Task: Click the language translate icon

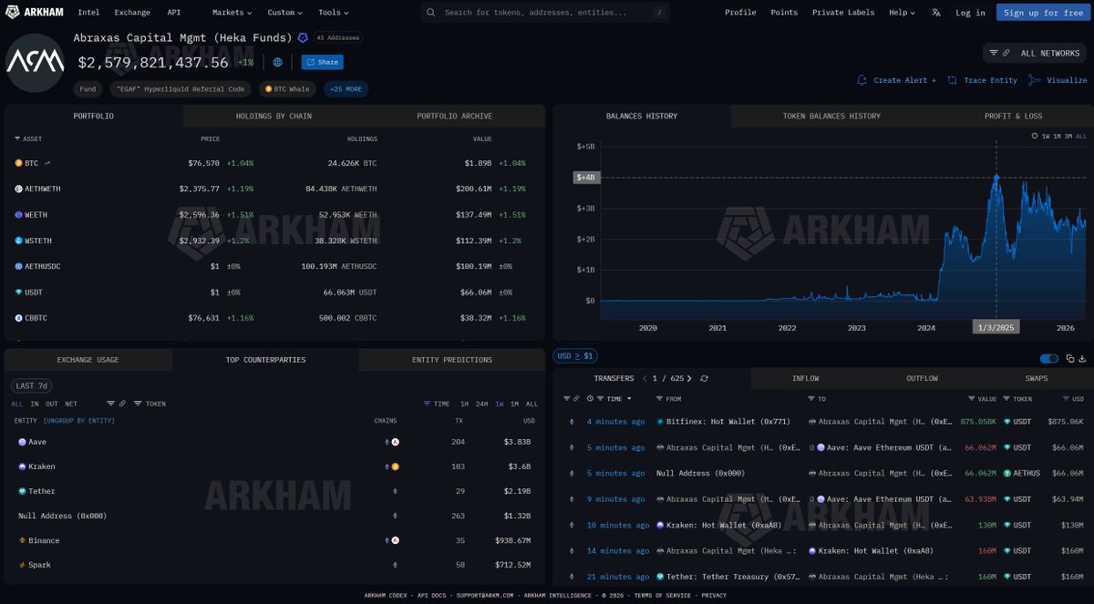Action: 936,13
